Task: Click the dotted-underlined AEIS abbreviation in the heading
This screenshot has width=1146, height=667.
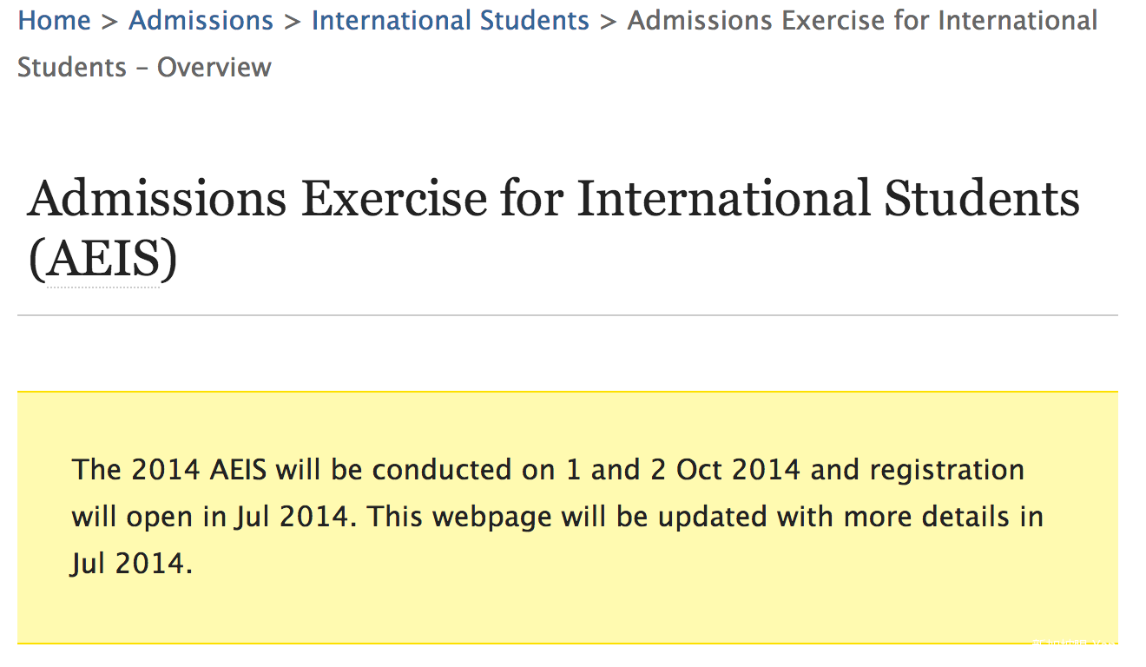Action: tap(102, 259)
